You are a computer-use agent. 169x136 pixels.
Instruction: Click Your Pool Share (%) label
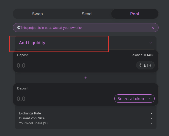coord(33,123)
